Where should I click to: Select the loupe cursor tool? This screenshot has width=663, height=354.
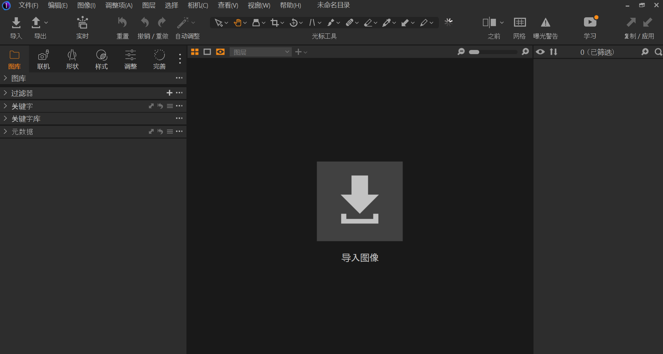[256, 23]
